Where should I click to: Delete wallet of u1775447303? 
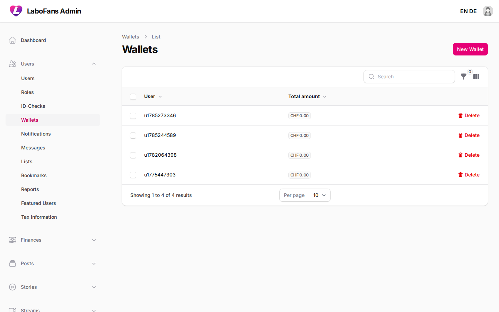pos(469,175)
